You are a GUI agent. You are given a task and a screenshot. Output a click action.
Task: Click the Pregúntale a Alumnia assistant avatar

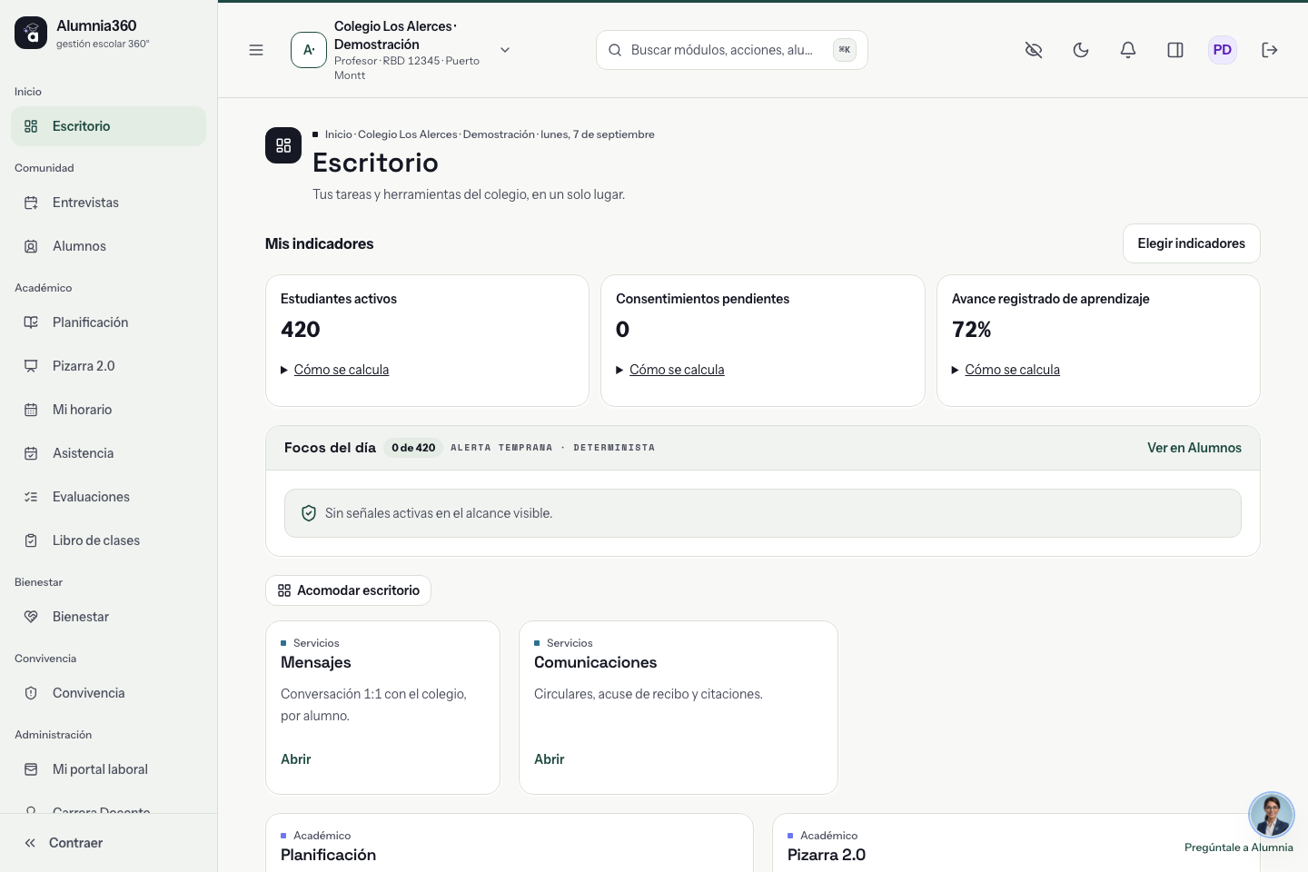pyautogui.click(x=1271, y=815)
